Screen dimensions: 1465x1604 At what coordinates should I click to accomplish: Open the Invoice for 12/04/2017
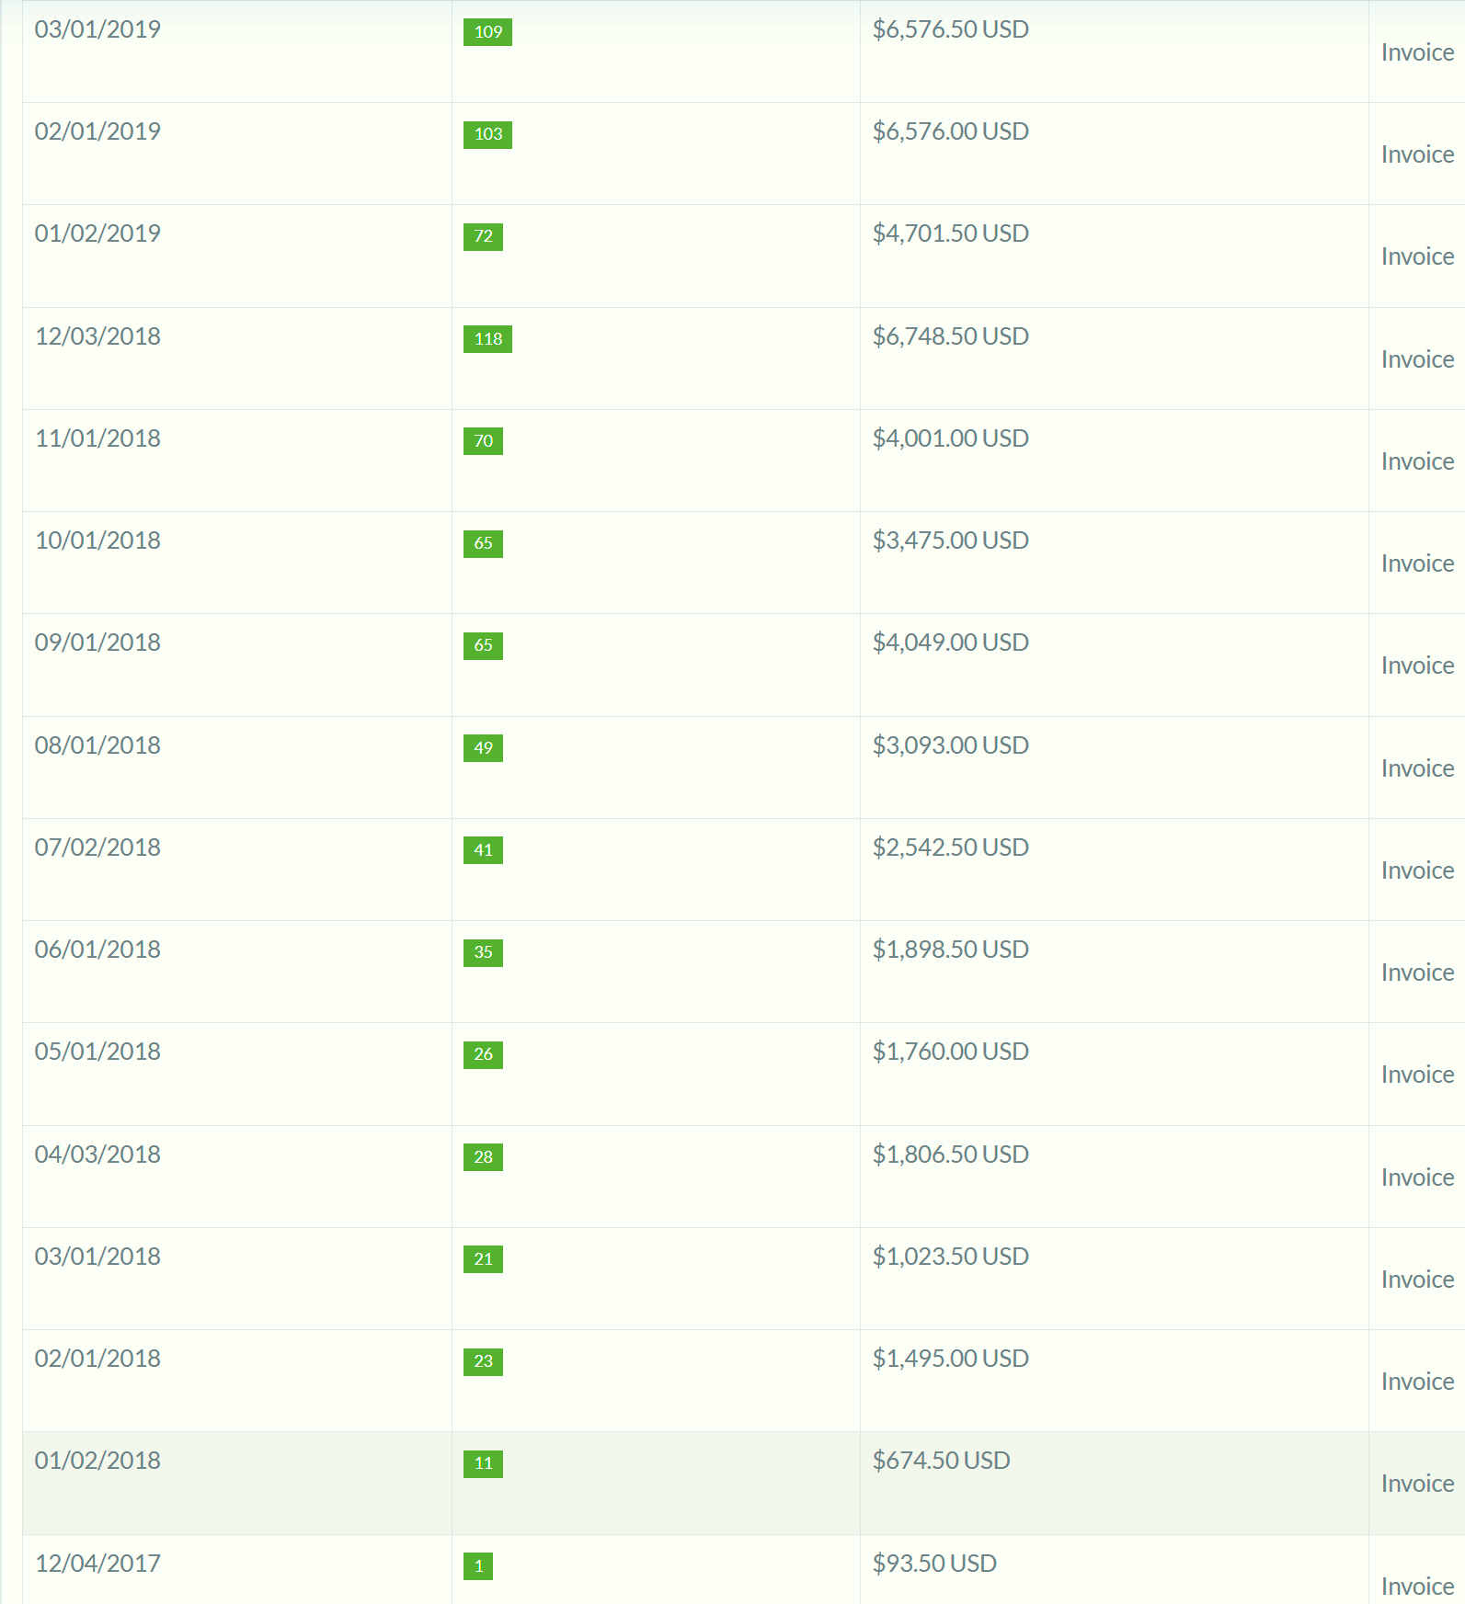pyautogui.click(x=1416, y=1587)
